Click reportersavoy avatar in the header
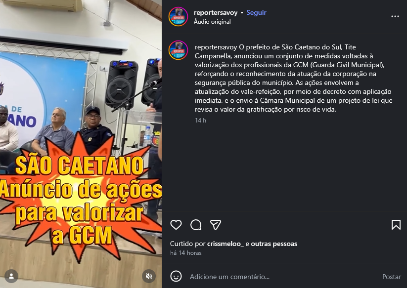Screen dimensions: 407x288 (x=178, y=17)
